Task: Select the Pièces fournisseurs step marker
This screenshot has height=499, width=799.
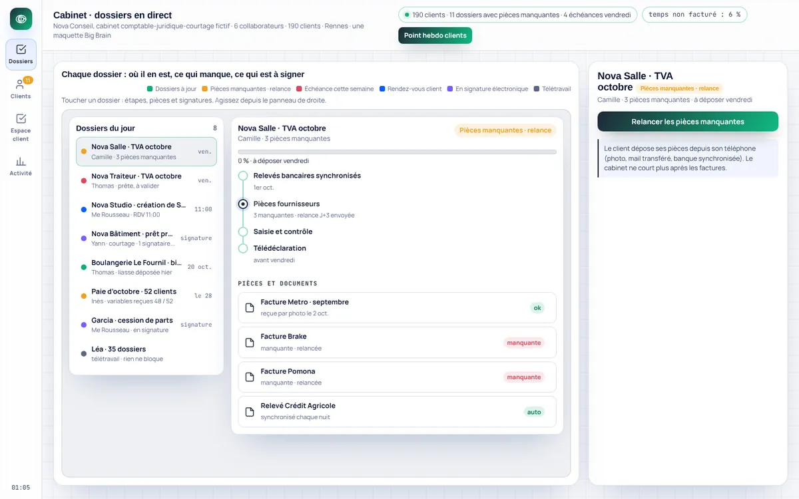Action: tap(243, 204)
